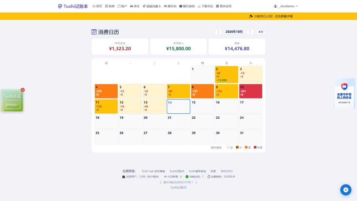Click the 本月 button
Image resolution: width=357 pixels, height=201 pixels.
(x=261, y=32)
